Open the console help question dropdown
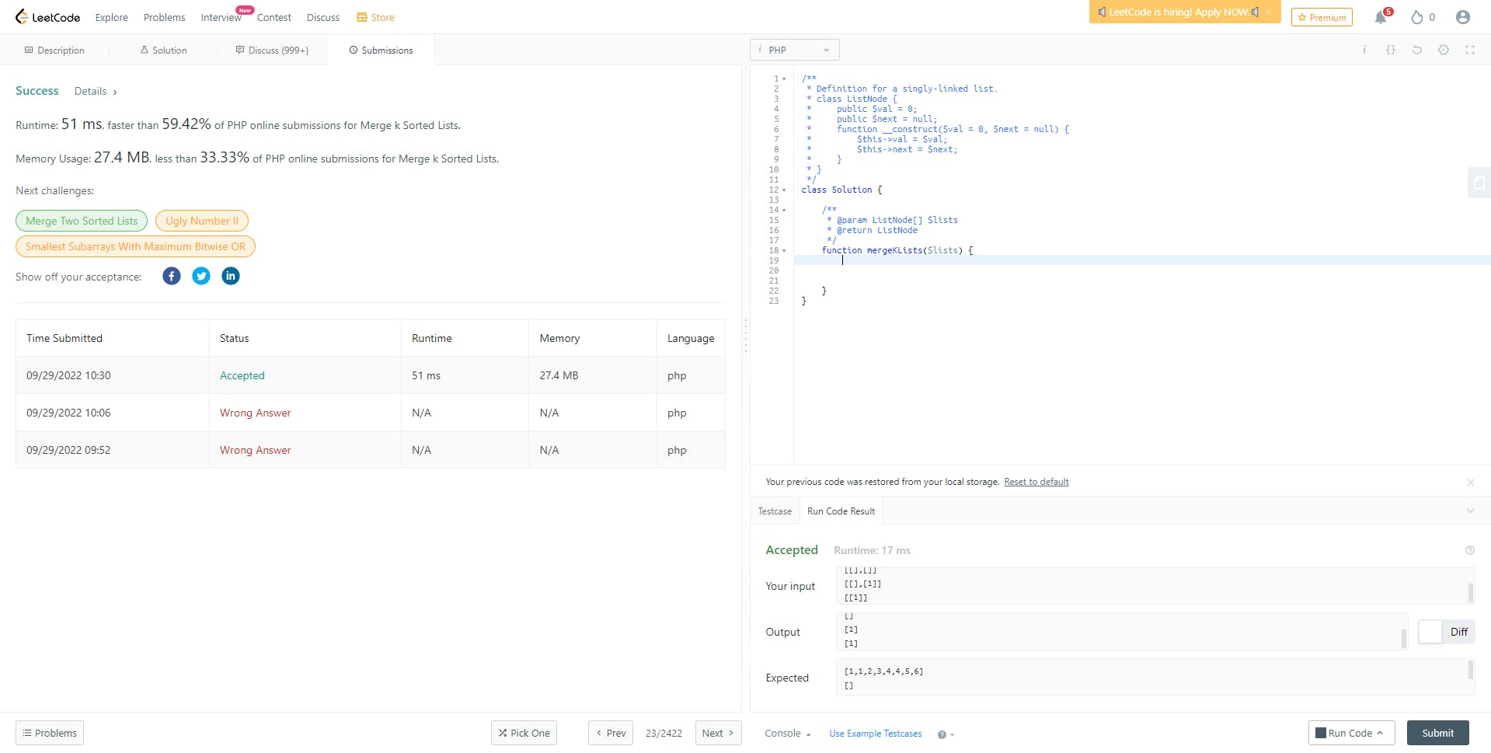Screen dimensions: 1491x753 [946, 734]
